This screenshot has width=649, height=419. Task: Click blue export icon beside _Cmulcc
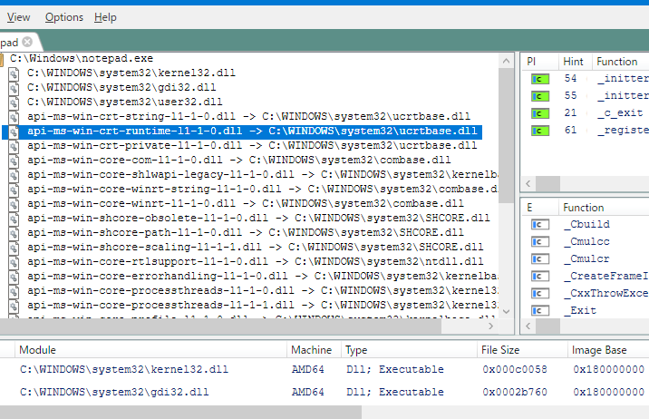[540, 242]
